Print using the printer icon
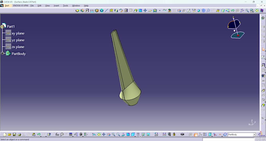The image size is (266, 141). click(x=19, y=135)
